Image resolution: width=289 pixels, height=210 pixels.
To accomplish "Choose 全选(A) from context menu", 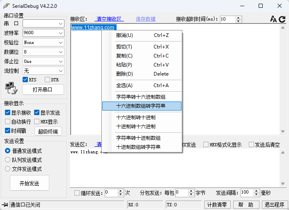I will [142, 85].
